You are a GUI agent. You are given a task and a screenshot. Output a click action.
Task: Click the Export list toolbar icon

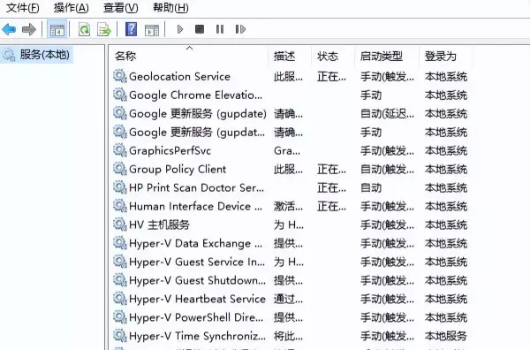point(104,30)
